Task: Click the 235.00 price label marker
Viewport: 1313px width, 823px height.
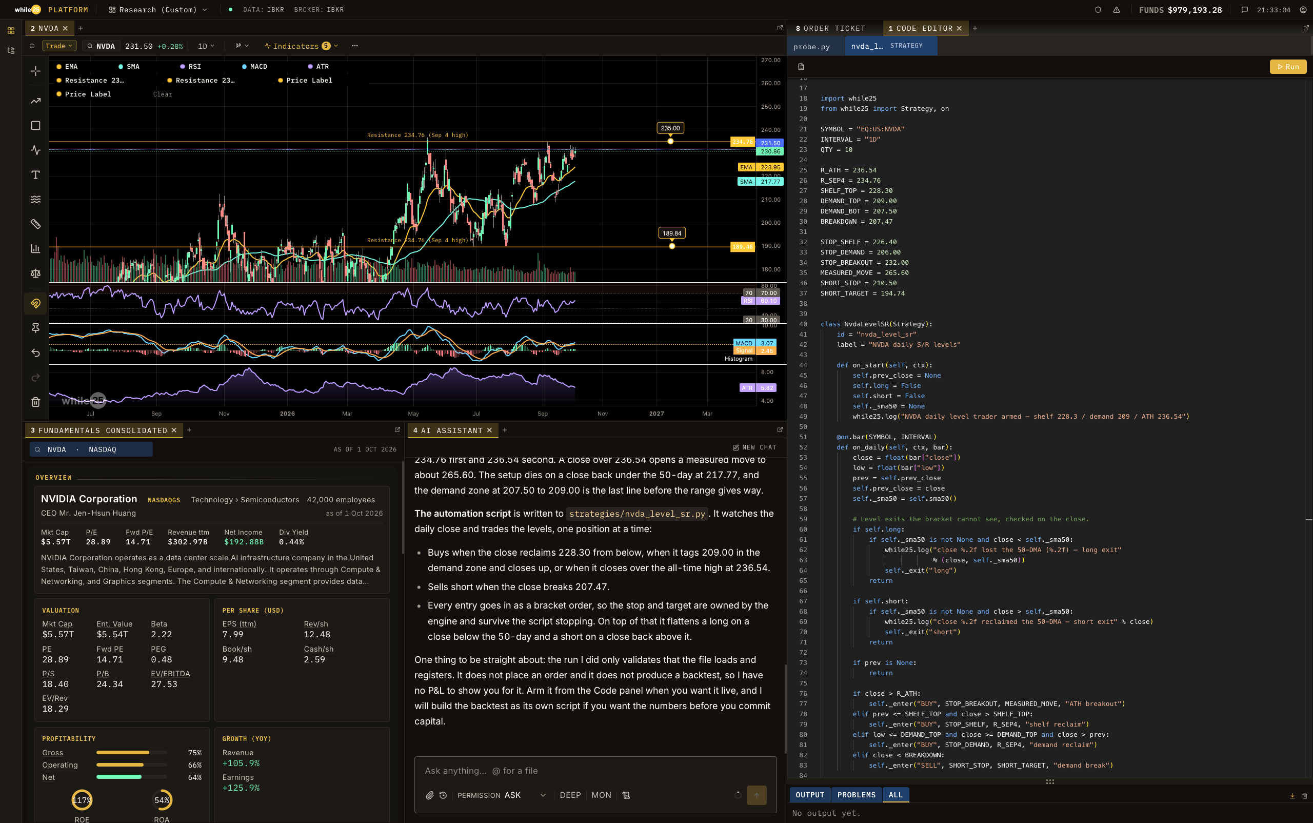Action: pos(670,128)
